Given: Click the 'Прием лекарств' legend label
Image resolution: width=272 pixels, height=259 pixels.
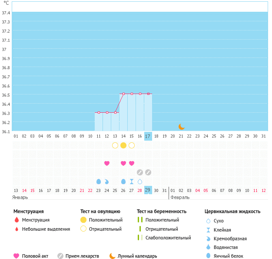Looking at the screenshot, I should click(82, 256).
